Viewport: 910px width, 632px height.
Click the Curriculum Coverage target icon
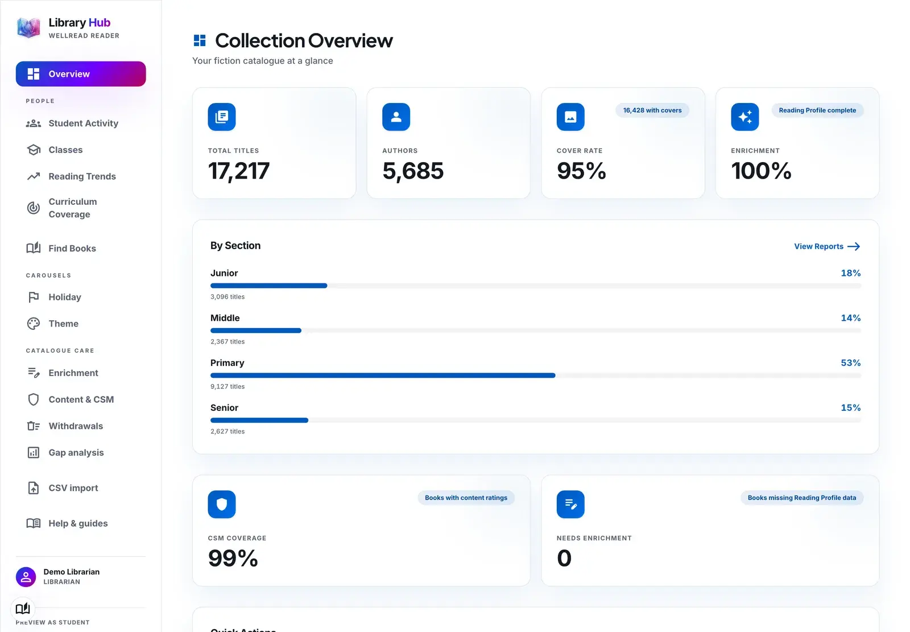coord(34,208)
